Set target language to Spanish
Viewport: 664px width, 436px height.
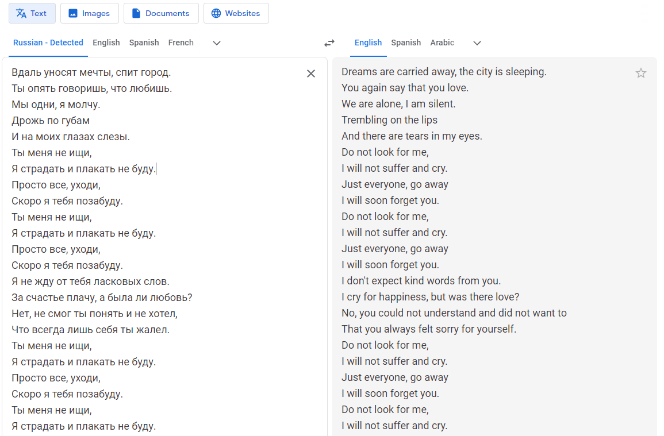tap(406, 43)
